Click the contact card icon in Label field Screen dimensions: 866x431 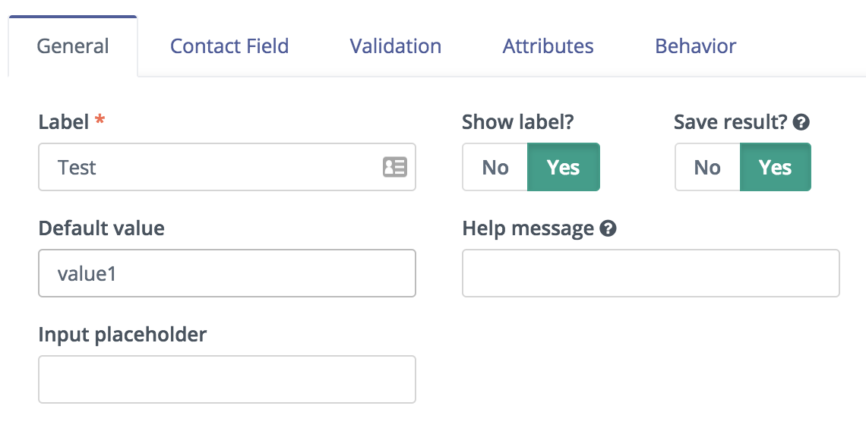coord(395,167)
